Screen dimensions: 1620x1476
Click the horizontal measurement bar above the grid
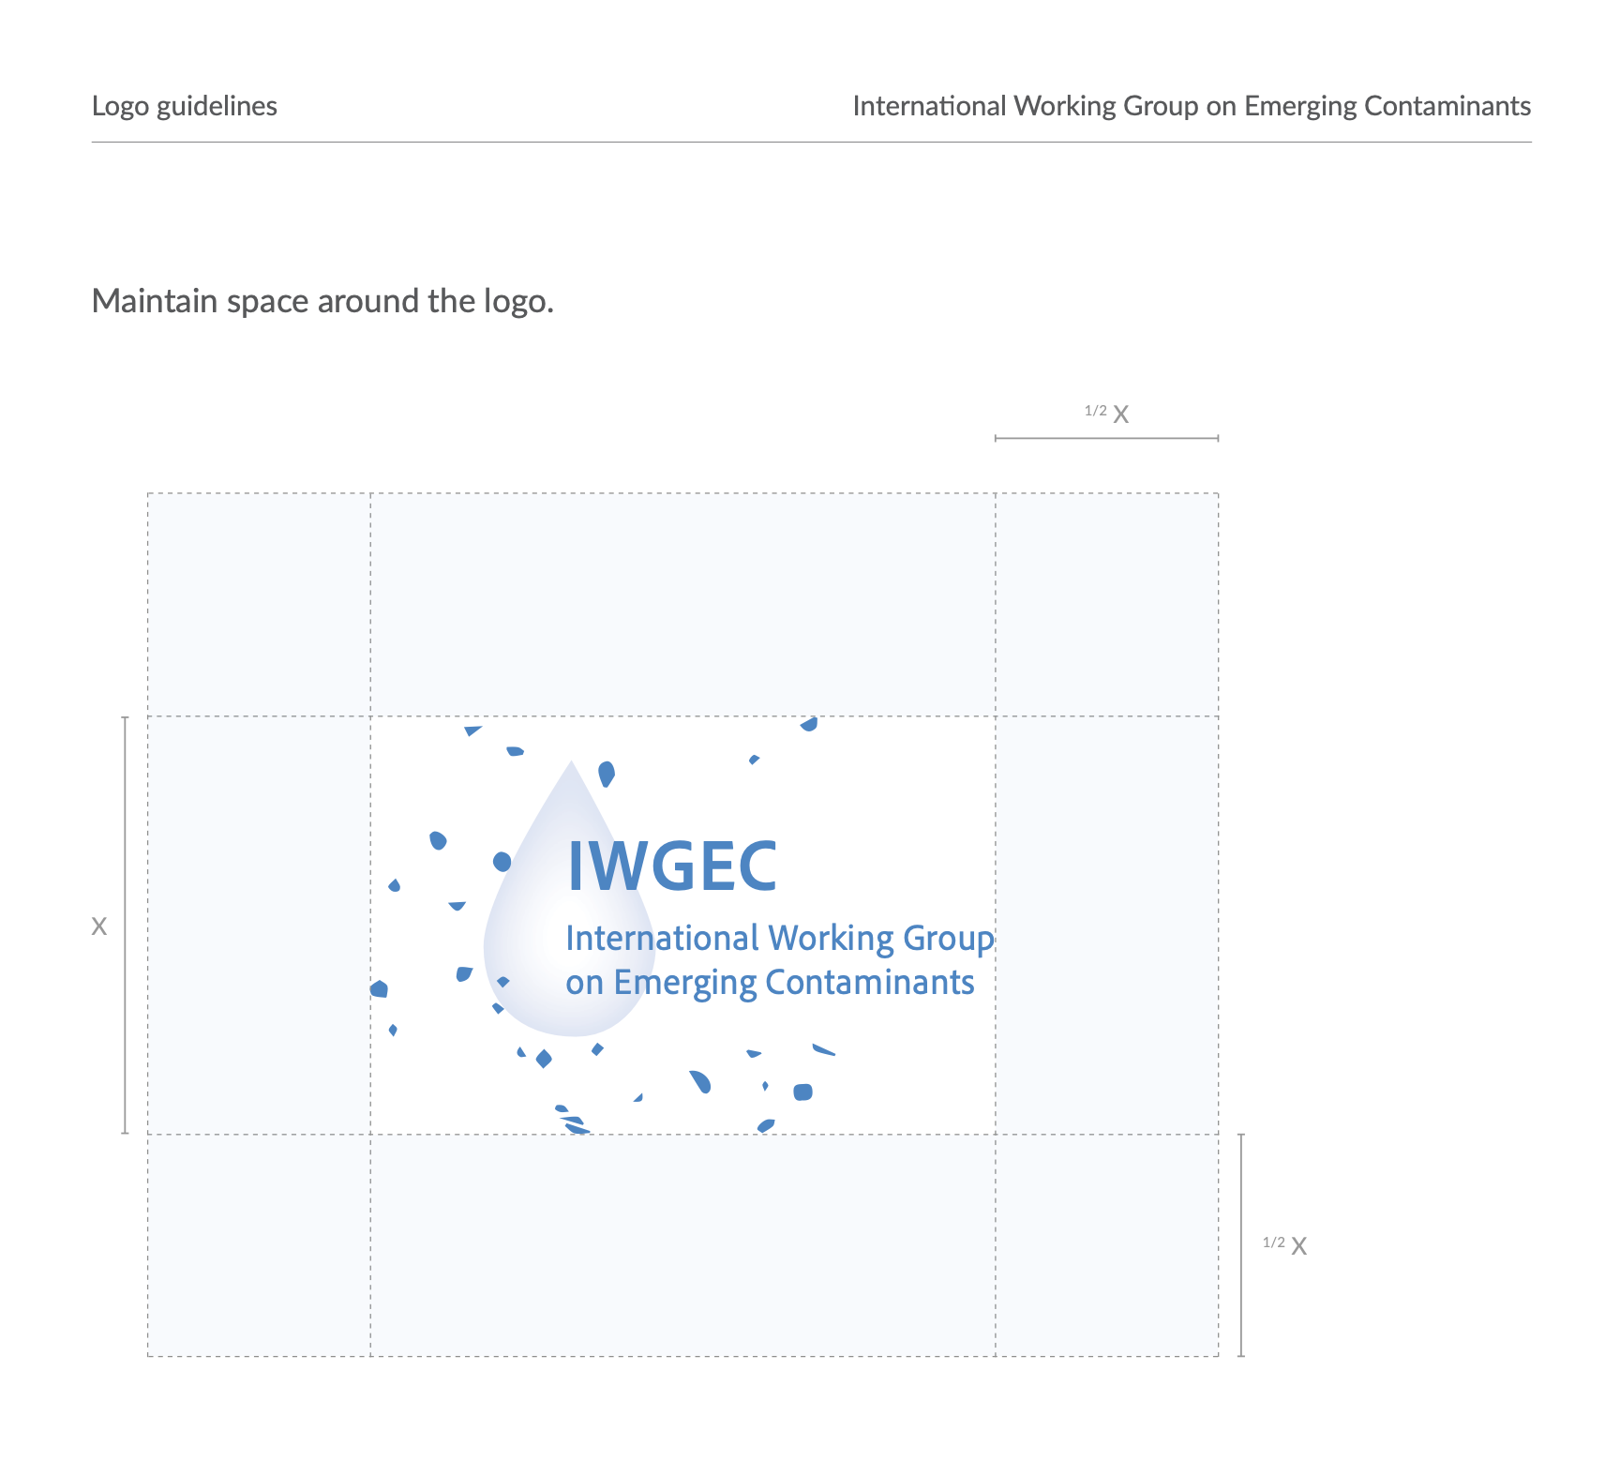point(1106,438)
